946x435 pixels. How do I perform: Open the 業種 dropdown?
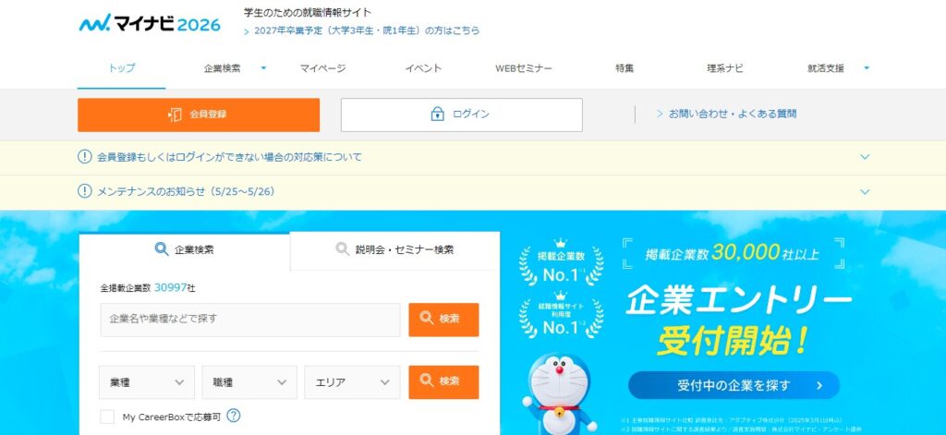147,382
